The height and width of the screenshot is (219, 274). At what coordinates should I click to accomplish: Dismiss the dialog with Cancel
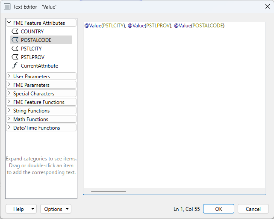(x=253, y=209)
